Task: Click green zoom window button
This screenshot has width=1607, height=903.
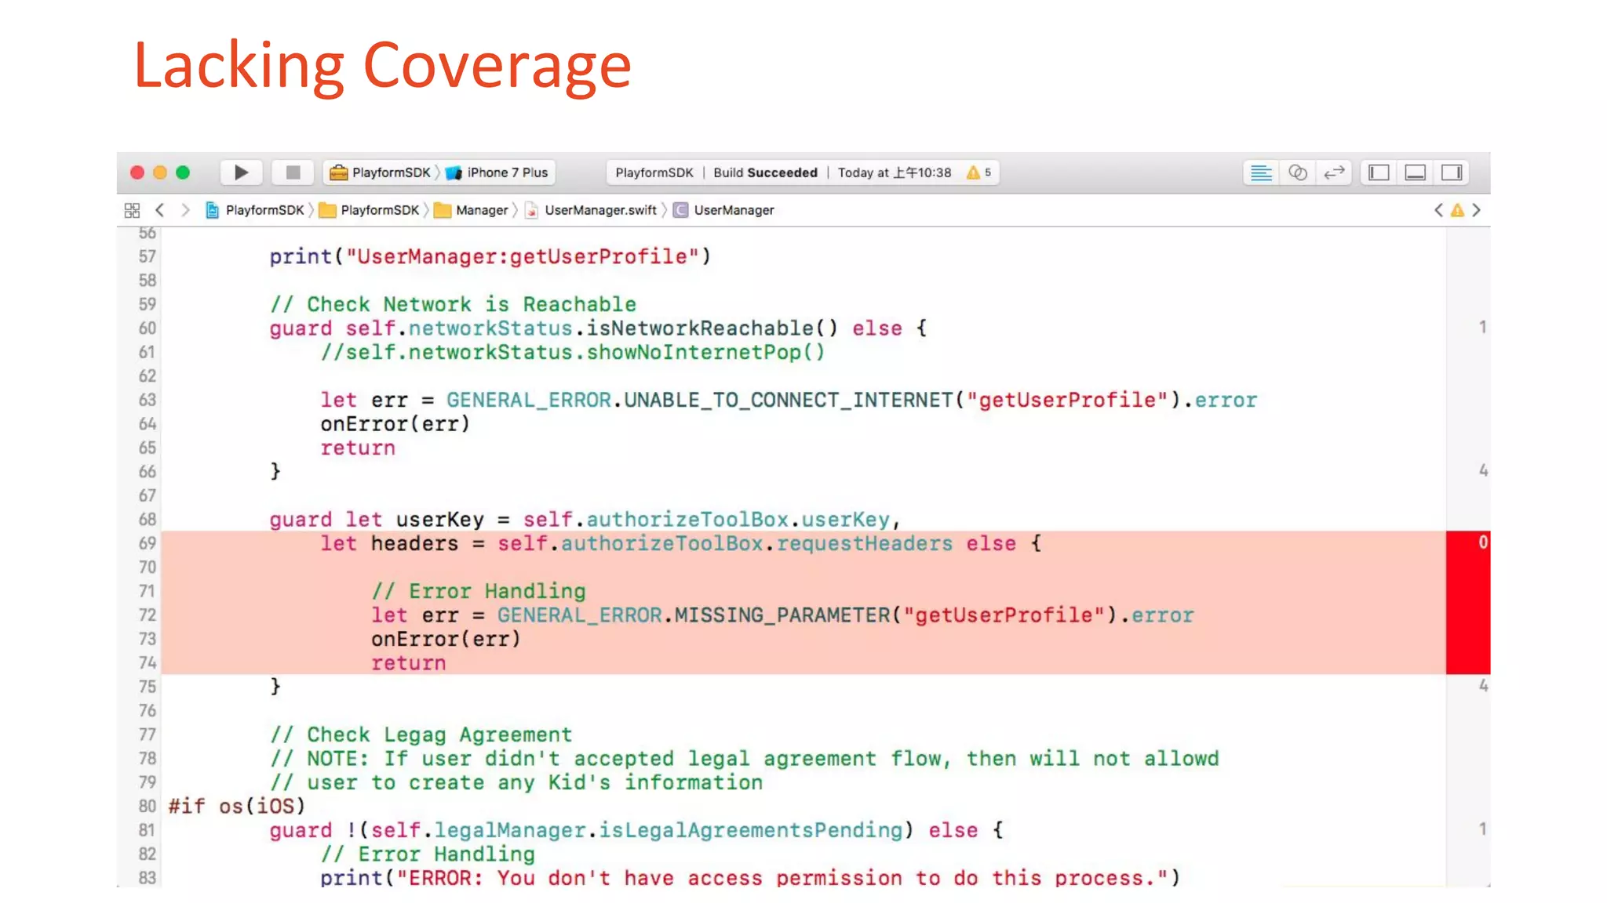Action: [x=183, y=172]
